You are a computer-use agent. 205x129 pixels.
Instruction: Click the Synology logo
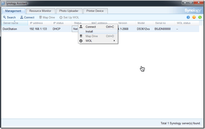pos(193,10)
